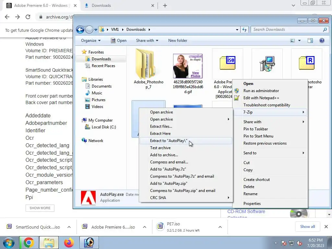Click the Firefox icon in the taskbar

coord(69,243)
